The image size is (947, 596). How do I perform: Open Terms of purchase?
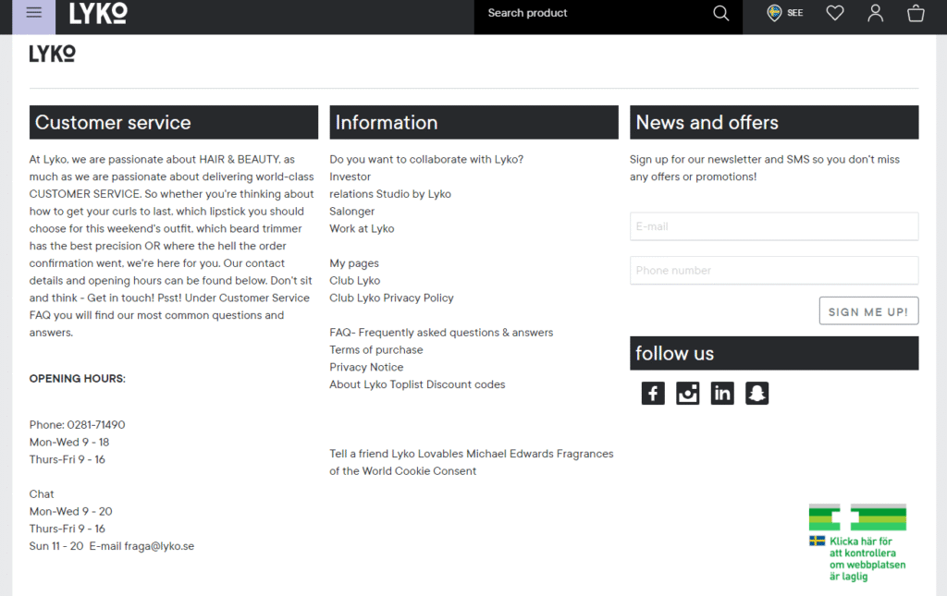click(375, 350)
